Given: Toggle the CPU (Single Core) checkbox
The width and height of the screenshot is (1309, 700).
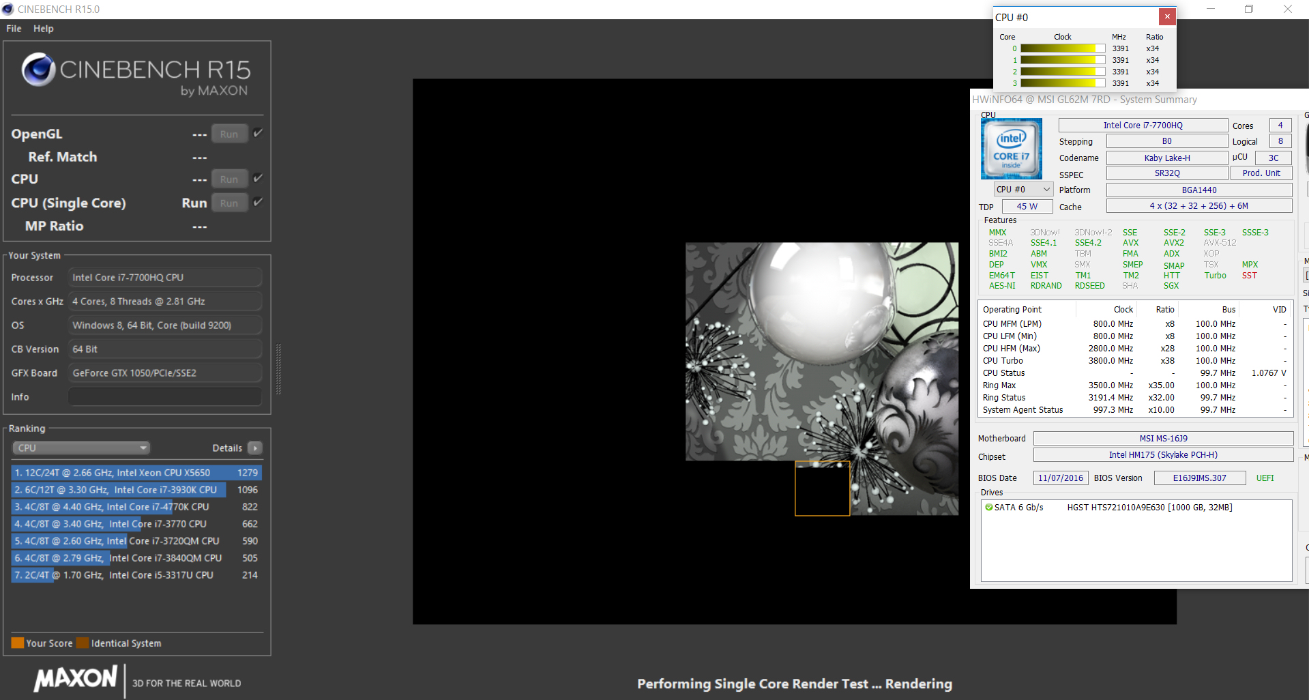Looking at the screenshot, I should (x=258, y=202).
